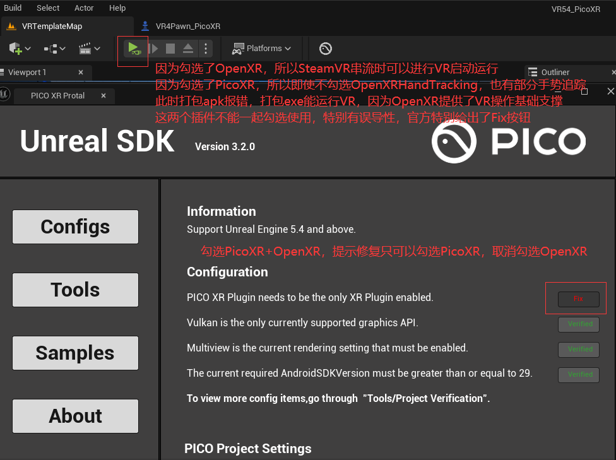Click the Version 3.2.0 text
616x460 pixels.
(x=225, y=146)
